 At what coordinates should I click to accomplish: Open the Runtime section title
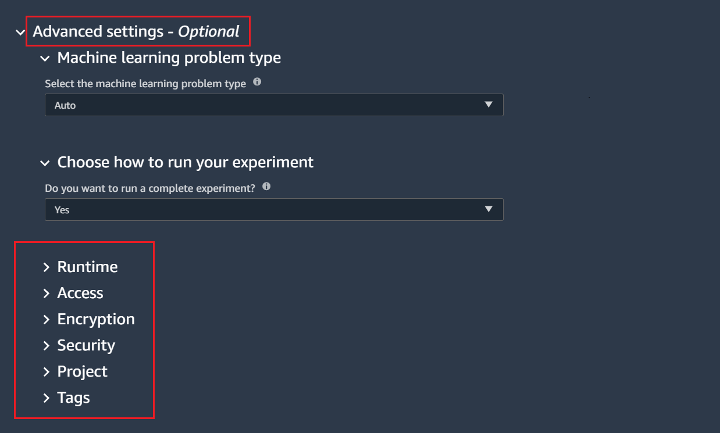click(87, 267)
